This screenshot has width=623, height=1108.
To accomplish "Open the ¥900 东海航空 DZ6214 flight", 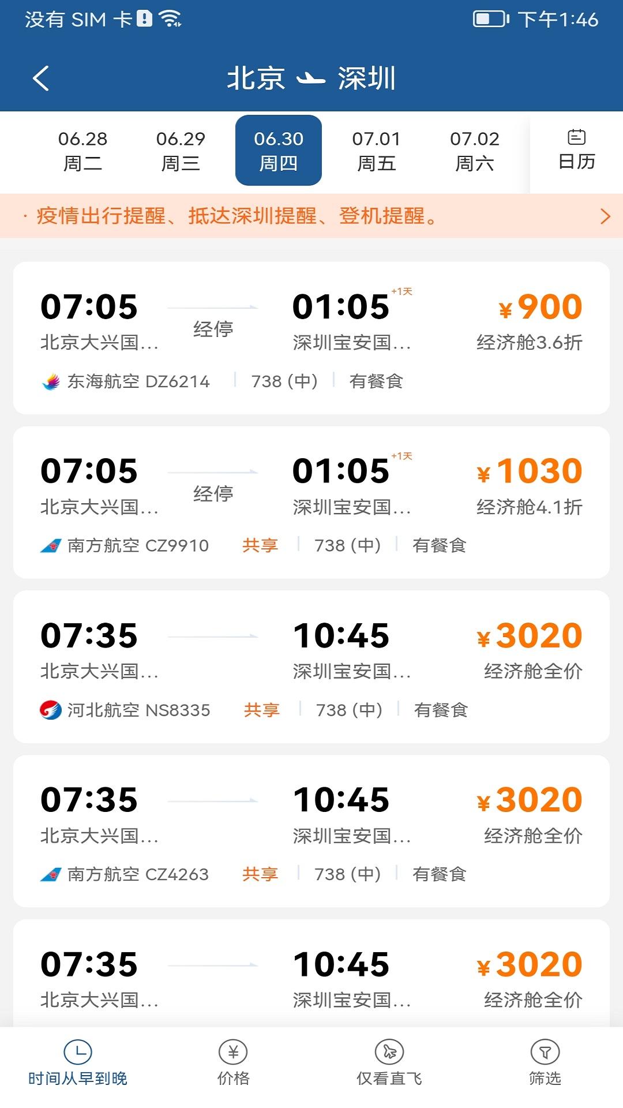I will (x=311, y=338).
